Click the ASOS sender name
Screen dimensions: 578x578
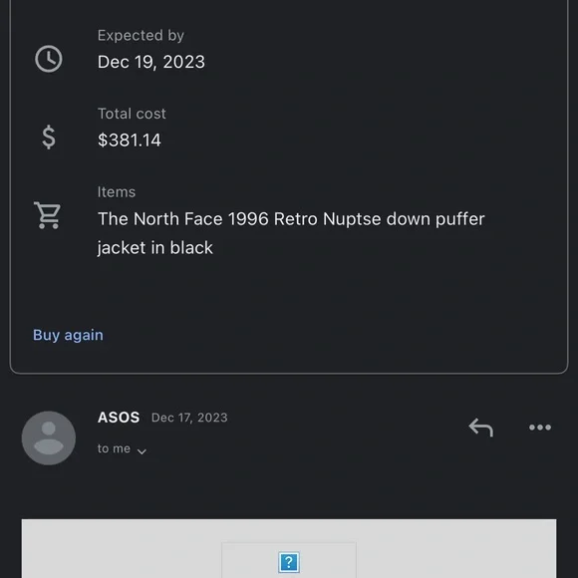point(119,418)
